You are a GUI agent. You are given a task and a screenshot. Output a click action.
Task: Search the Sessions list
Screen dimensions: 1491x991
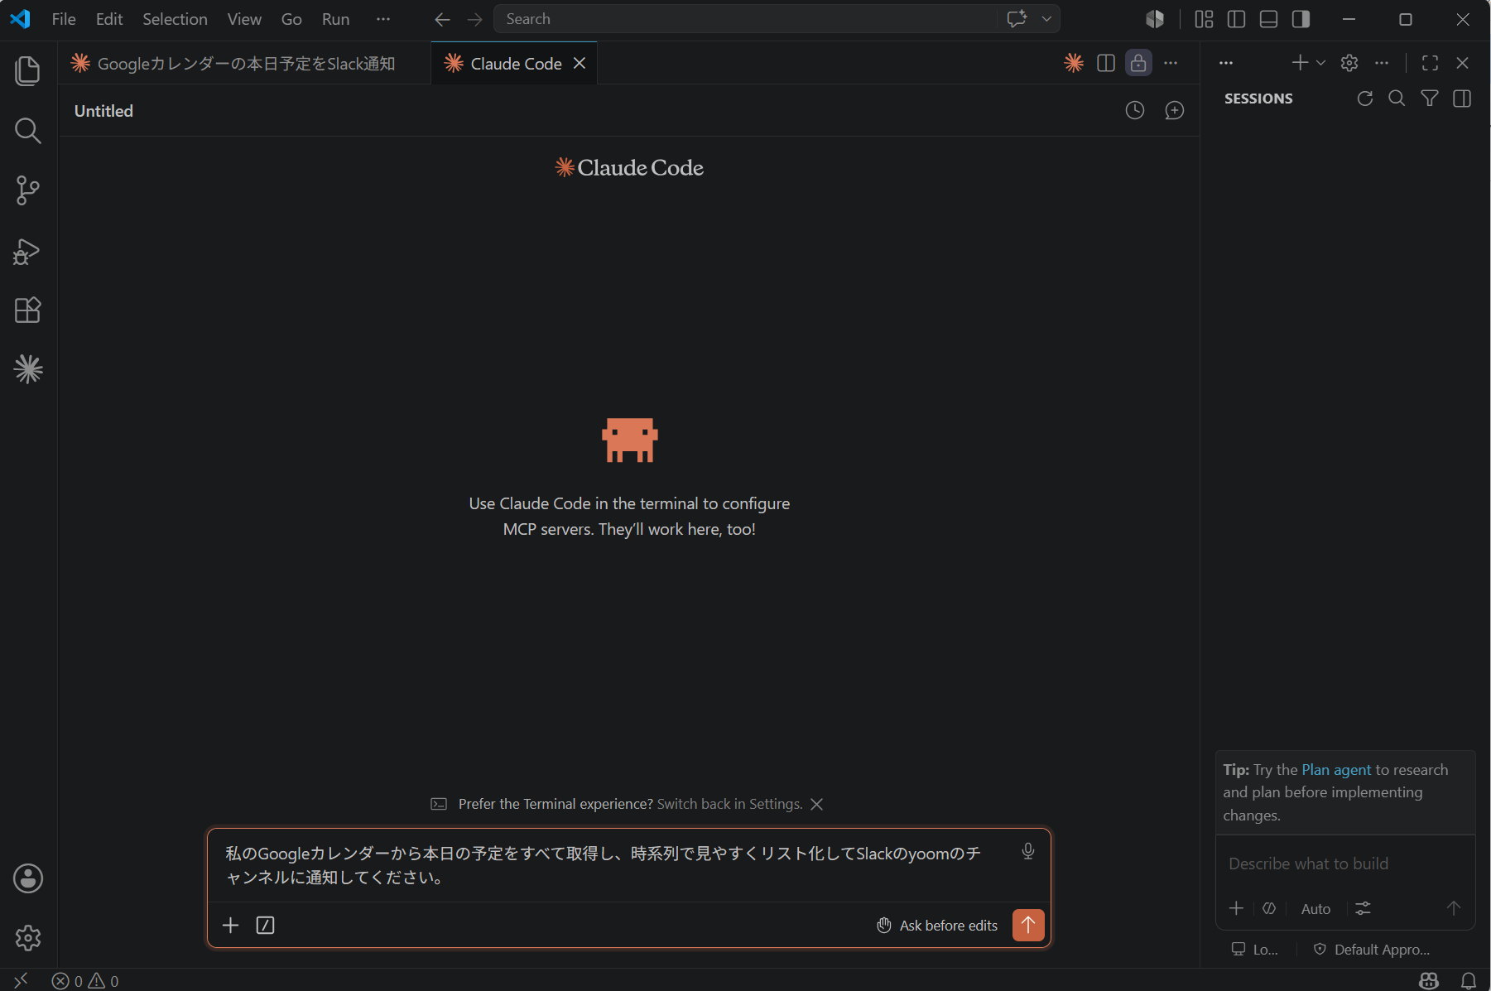[x=1397, y=99]
